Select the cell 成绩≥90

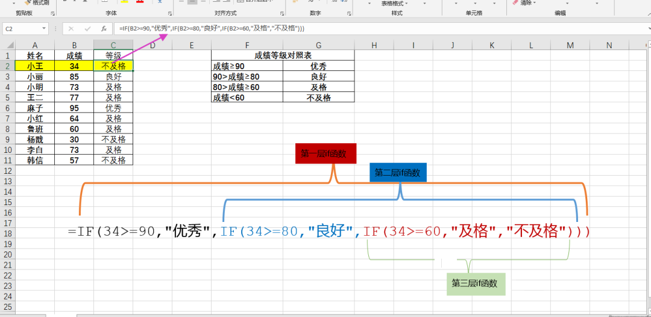[247, 66]
